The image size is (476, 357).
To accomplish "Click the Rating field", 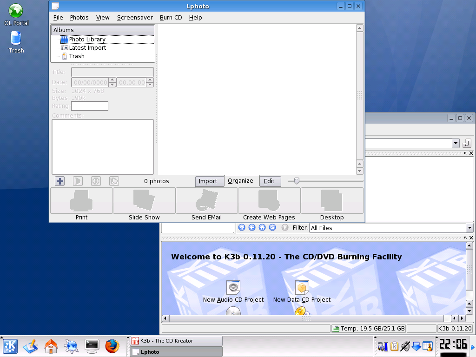I will coord(90,106).
